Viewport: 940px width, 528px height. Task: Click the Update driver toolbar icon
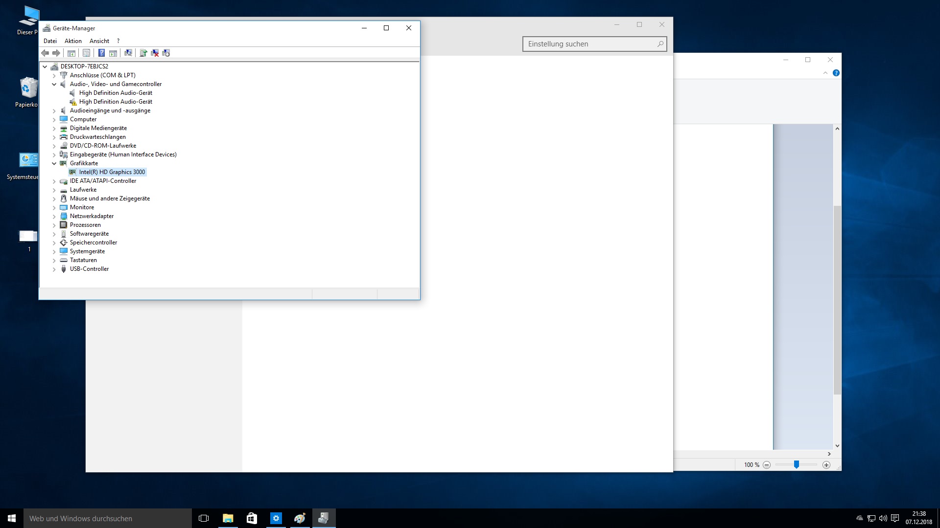click(x=143, y=53)
